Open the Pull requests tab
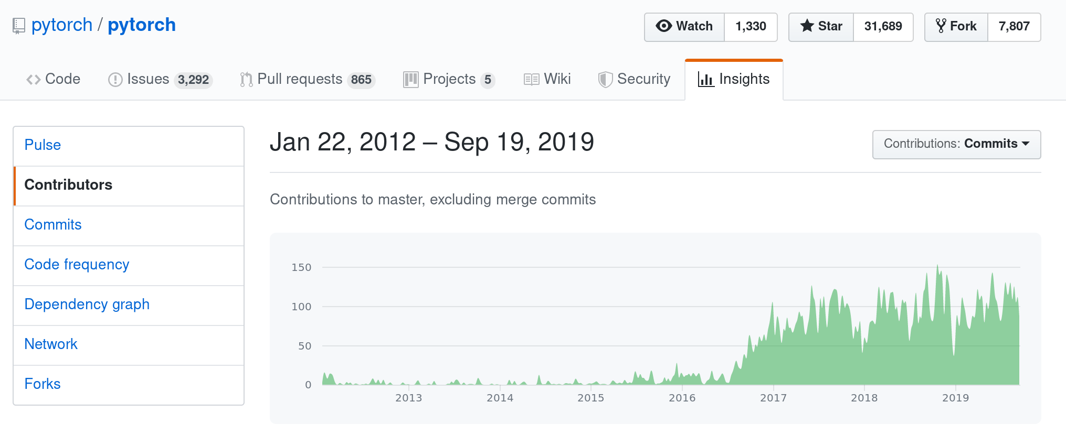Image resolution: width=1066 pixels, height=435 pixels. [x=307, y=79]
